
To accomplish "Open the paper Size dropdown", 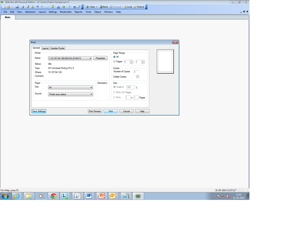I will point(70,87).
